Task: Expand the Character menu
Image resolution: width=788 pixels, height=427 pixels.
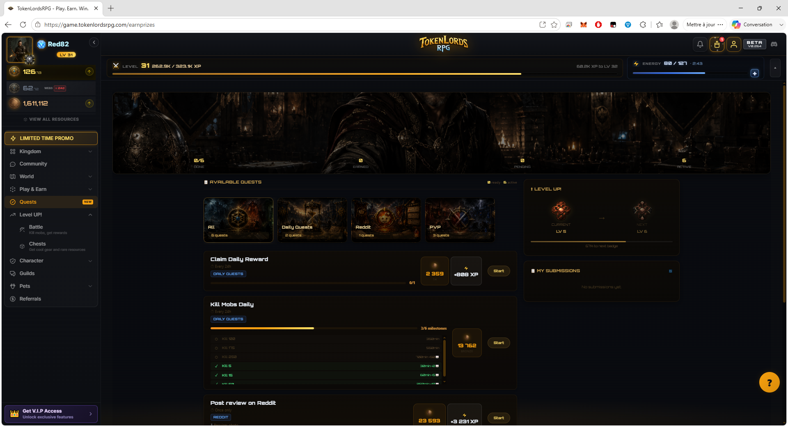Action: click(51, 260)
